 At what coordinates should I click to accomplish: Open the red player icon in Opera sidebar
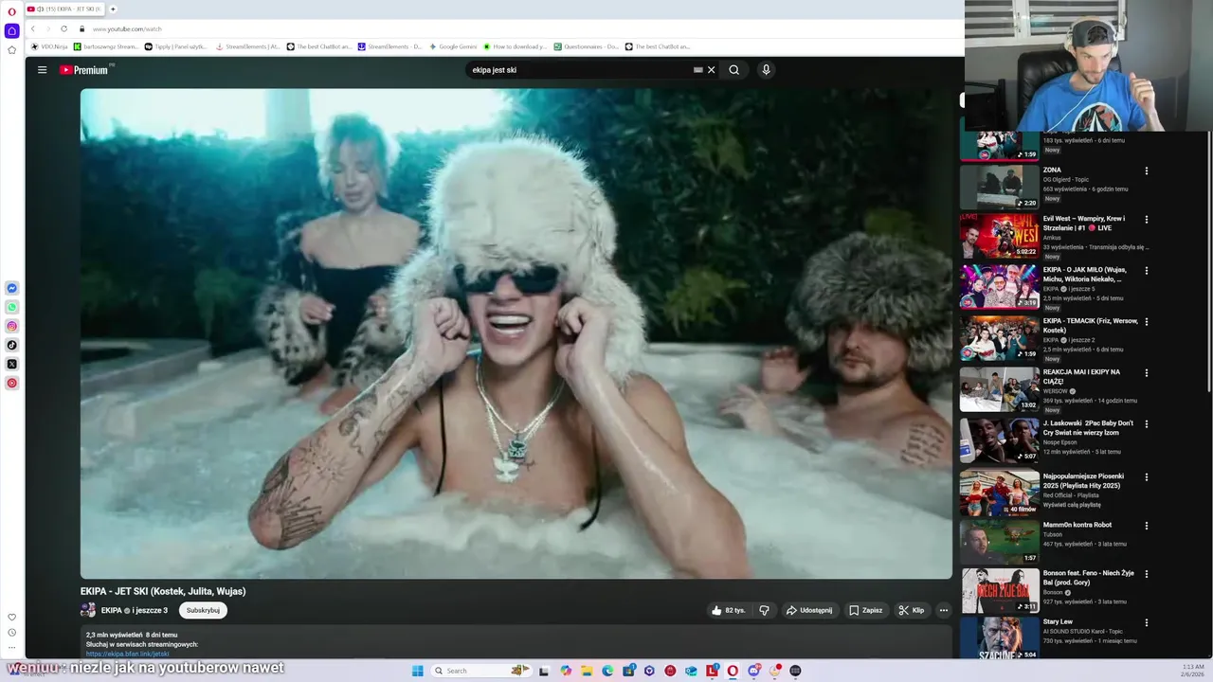pyautogui.click(x=12, y=383)
